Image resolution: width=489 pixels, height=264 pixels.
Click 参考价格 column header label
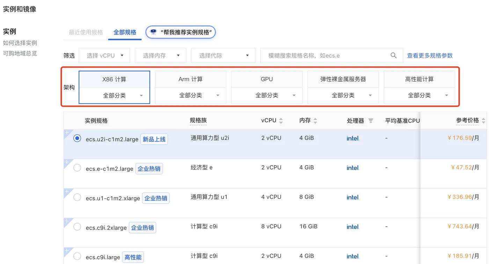[x=467, y=120]
